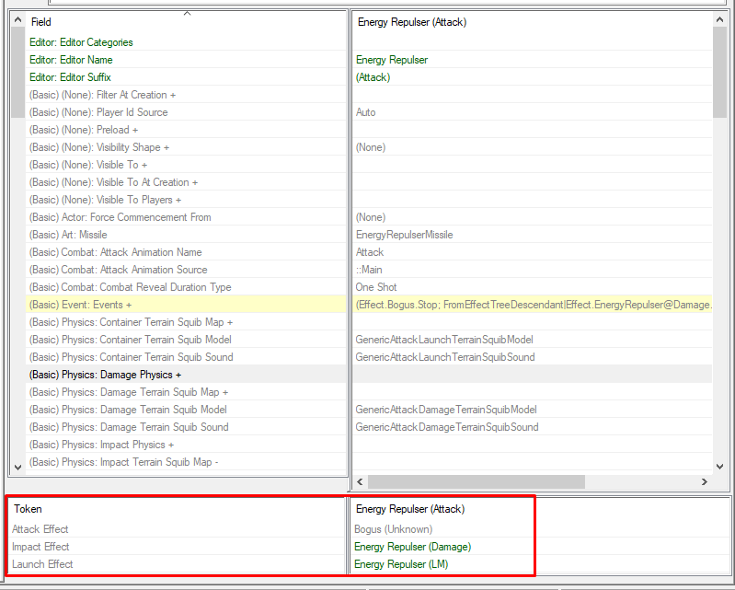Select Damage Terrain Squib Model field
This screenshot has width=735, height=590.
[186, 410]
